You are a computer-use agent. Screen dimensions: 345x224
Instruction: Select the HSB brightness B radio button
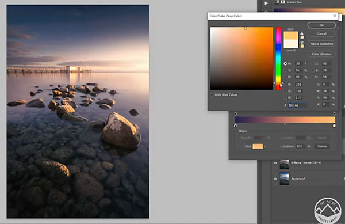285,77
